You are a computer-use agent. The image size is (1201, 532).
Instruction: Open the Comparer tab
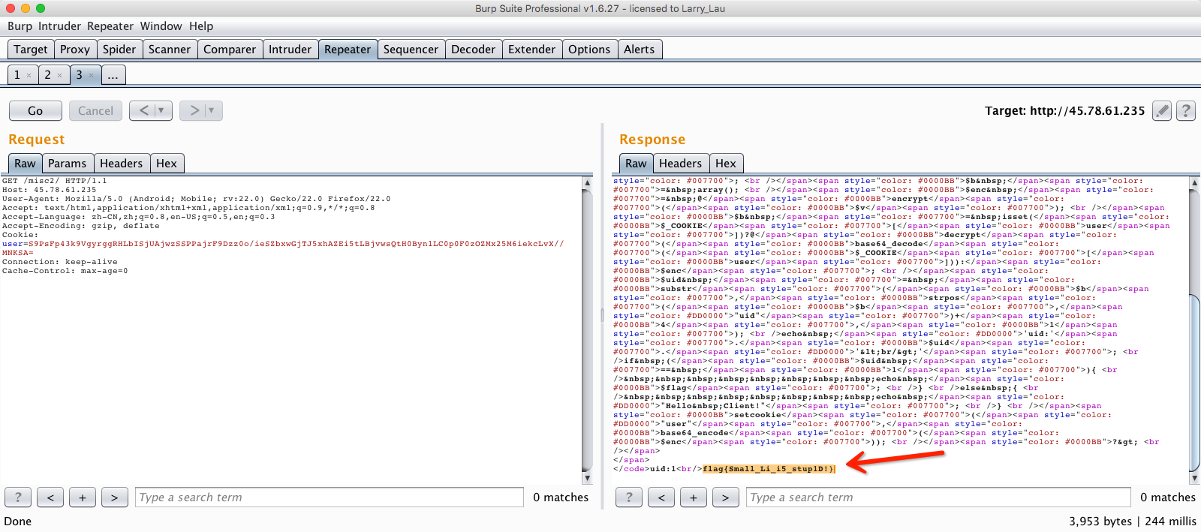(230, 49)
